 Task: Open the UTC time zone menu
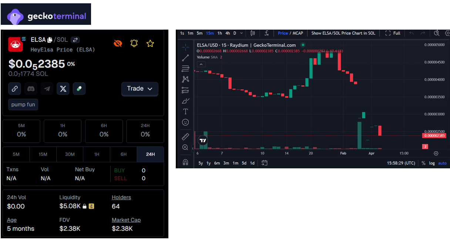pyautogui.click(x=401, y=163)
